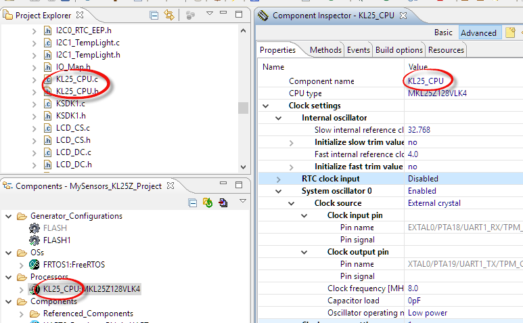Expand the I2C0_RTC_EEP.h tree node

coord(35,31)
